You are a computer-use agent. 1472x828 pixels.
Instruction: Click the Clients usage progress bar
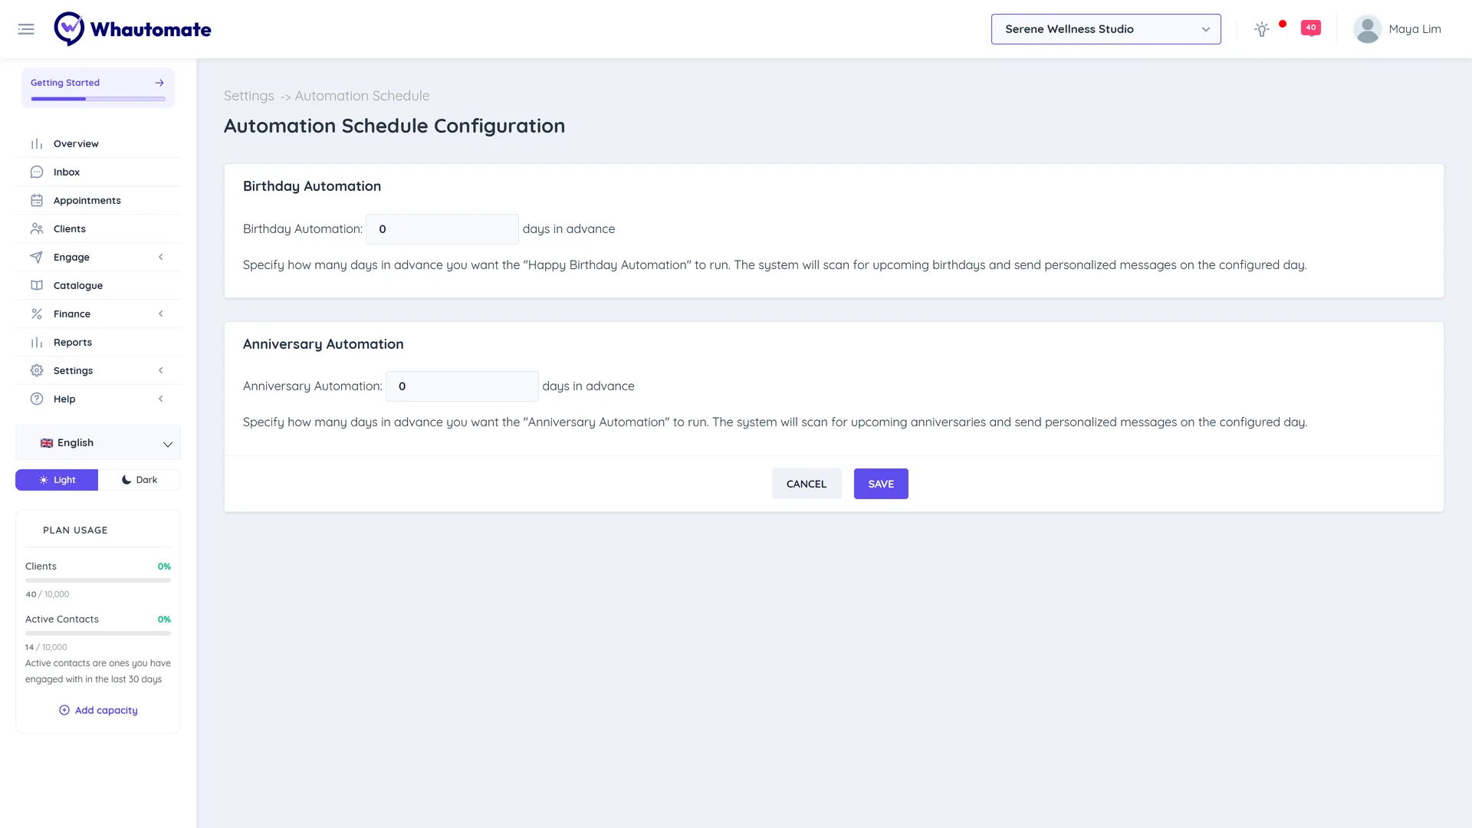[x=98, y=580]
